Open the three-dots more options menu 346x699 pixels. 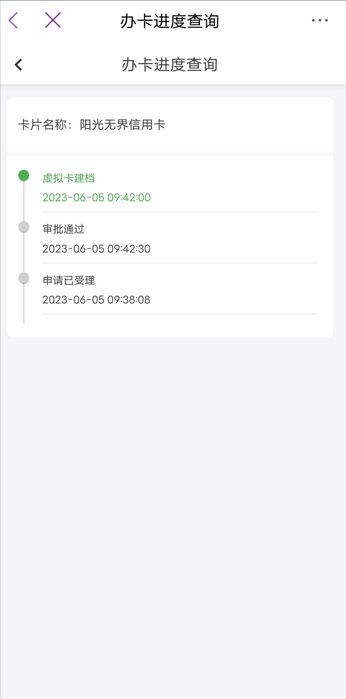click(320, 20)
